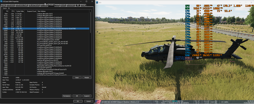Sort threads by the CPU column header
This screenshot has height=104, width=254.
point(13,11)
